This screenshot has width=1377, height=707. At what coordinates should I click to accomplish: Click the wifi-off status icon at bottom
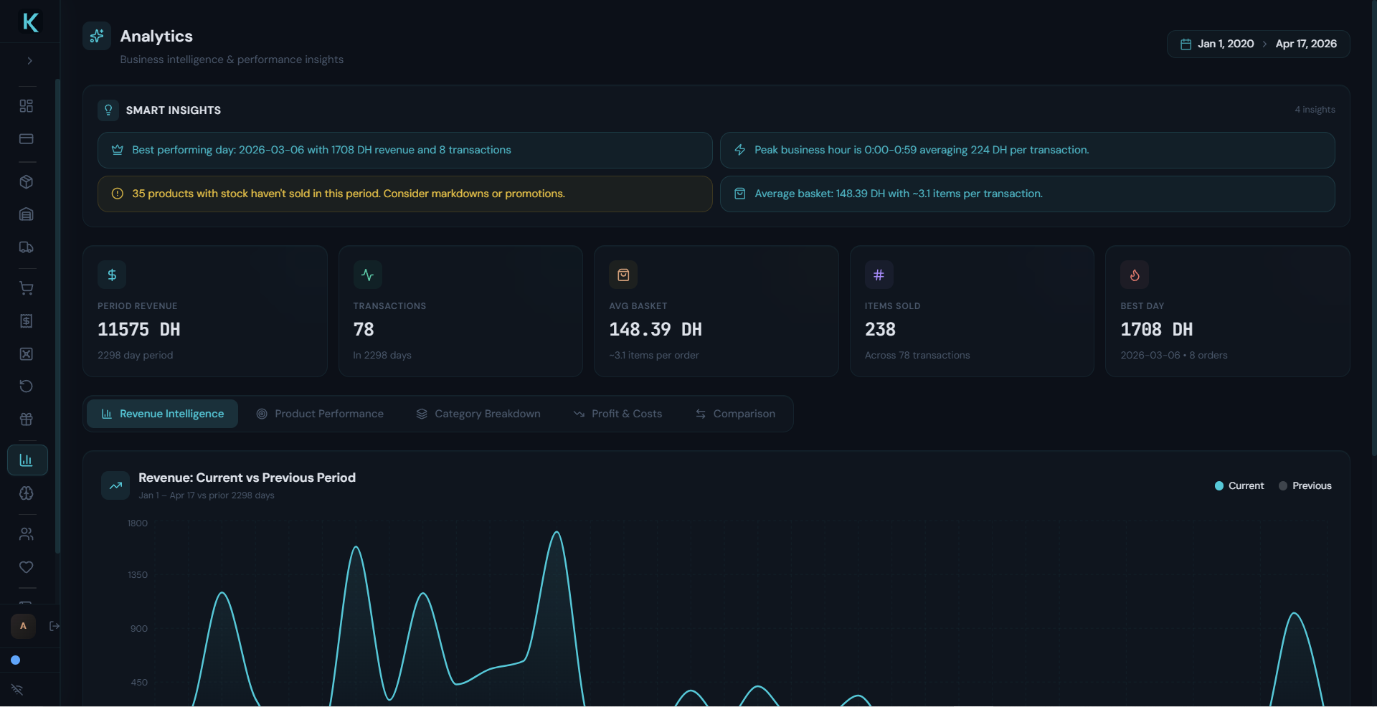tap(17, 690)
